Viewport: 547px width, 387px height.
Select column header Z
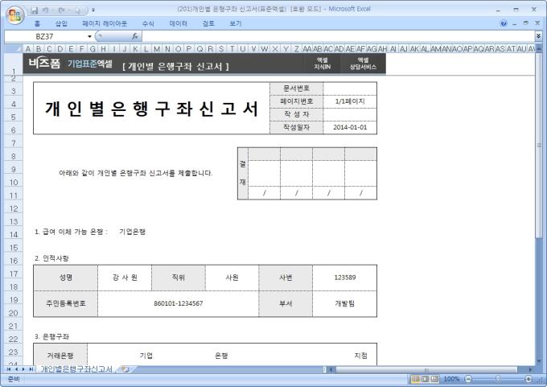(x=296, y=49)
